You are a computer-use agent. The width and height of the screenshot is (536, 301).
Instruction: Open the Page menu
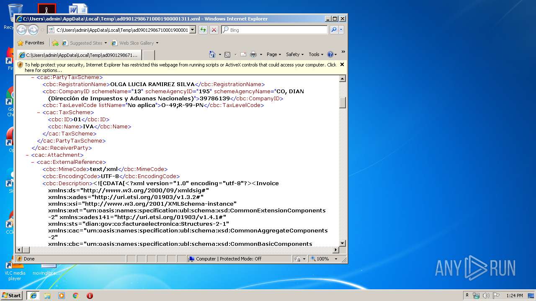click(273, 54)
